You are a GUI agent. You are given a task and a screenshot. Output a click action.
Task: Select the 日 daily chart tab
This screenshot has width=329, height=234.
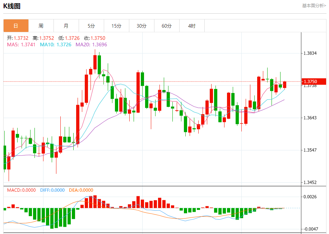pyautogui.click(x=16, y=26)
